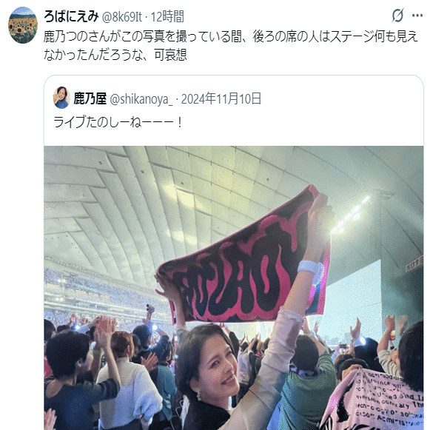Visit the 鹿乃屋 display name

click(90, 98)
